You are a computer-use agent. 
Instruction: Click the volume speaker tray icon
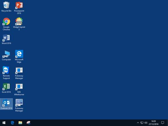click(146, 123)
